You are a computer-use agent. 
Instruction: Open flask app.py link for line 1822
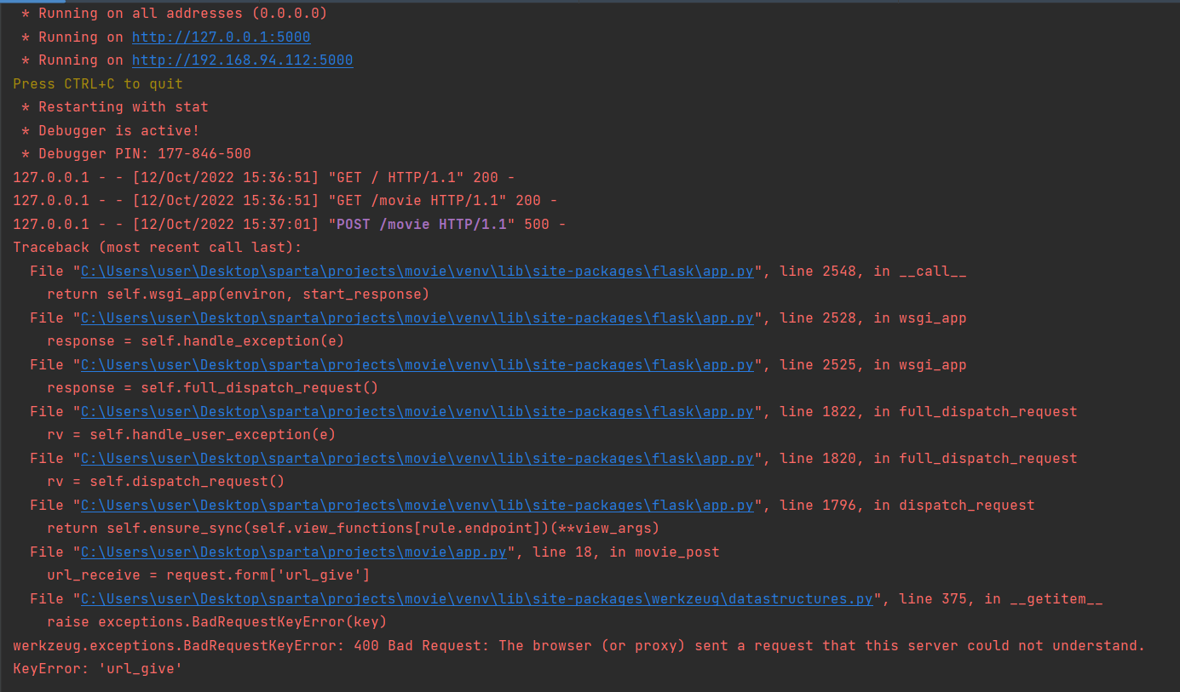coord(417,411)
